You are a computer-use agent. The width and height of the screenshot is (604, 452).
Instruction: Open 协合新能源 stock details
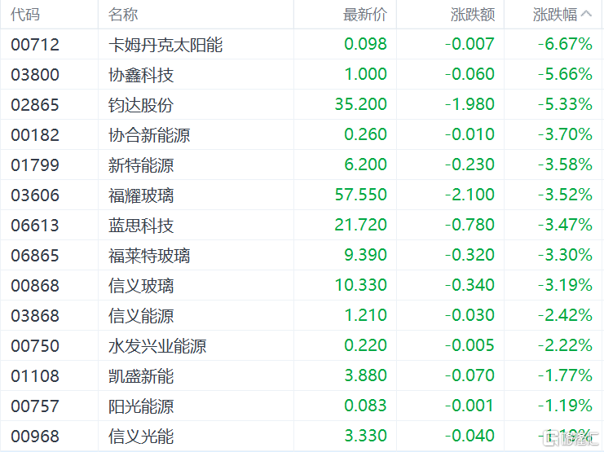coord(149,134)
